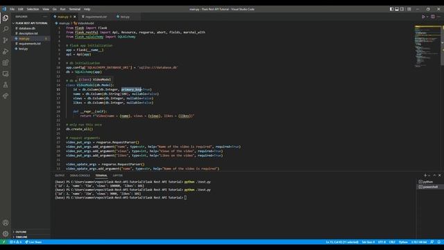
Task: Switch to the test.py editor tab
Action: click(125, 17)
